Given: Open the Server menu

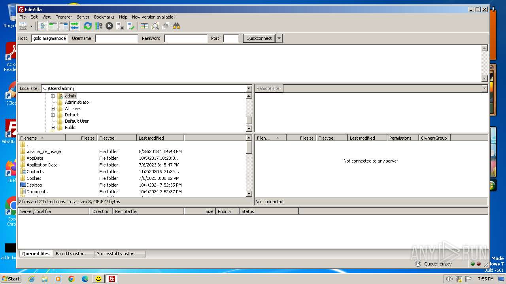Looking at the screenshot, I should click(x=83, y=17).
